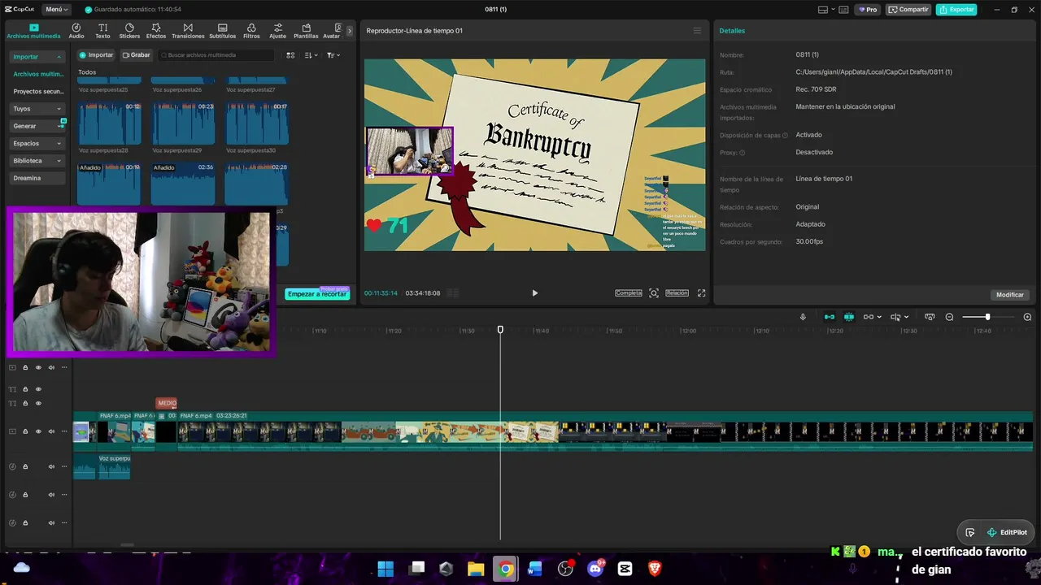Click the Pro membership badge
The width and height of the screenshot is (1041, 585).
(x=868, y=10)
